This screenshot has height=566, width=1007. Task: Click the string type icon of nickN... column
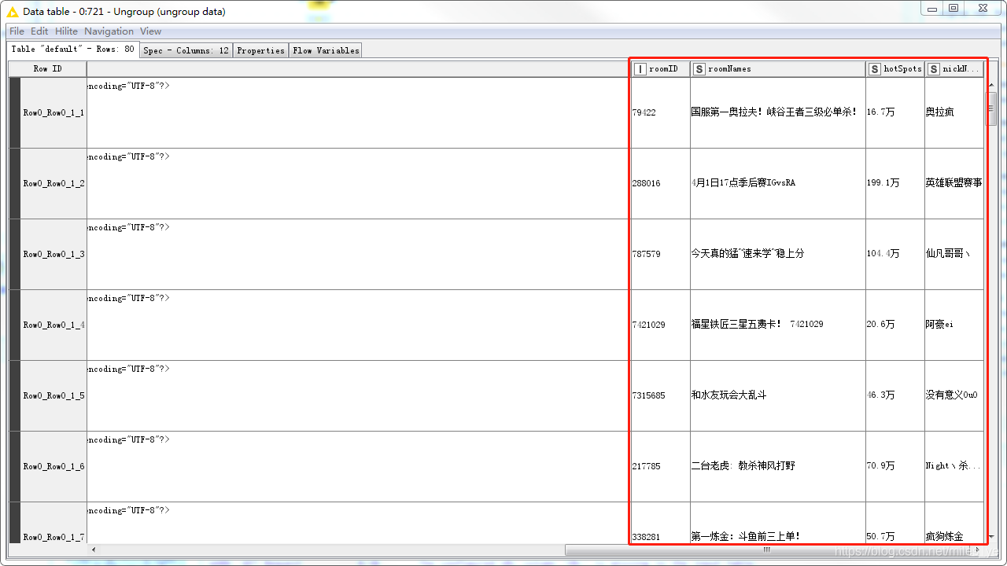coord(934,69)
